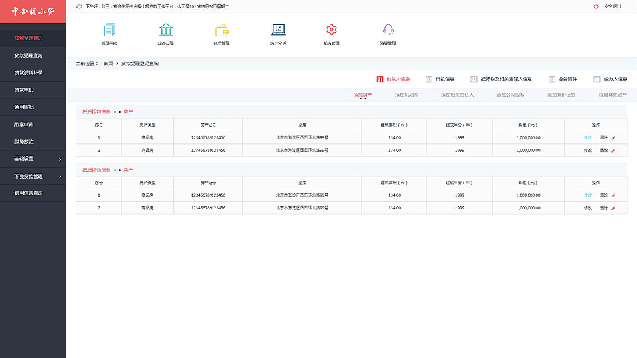The image size is (637, 358).
Task: Click the lower table 建筑面积 column header
Action: click(394, 183)
